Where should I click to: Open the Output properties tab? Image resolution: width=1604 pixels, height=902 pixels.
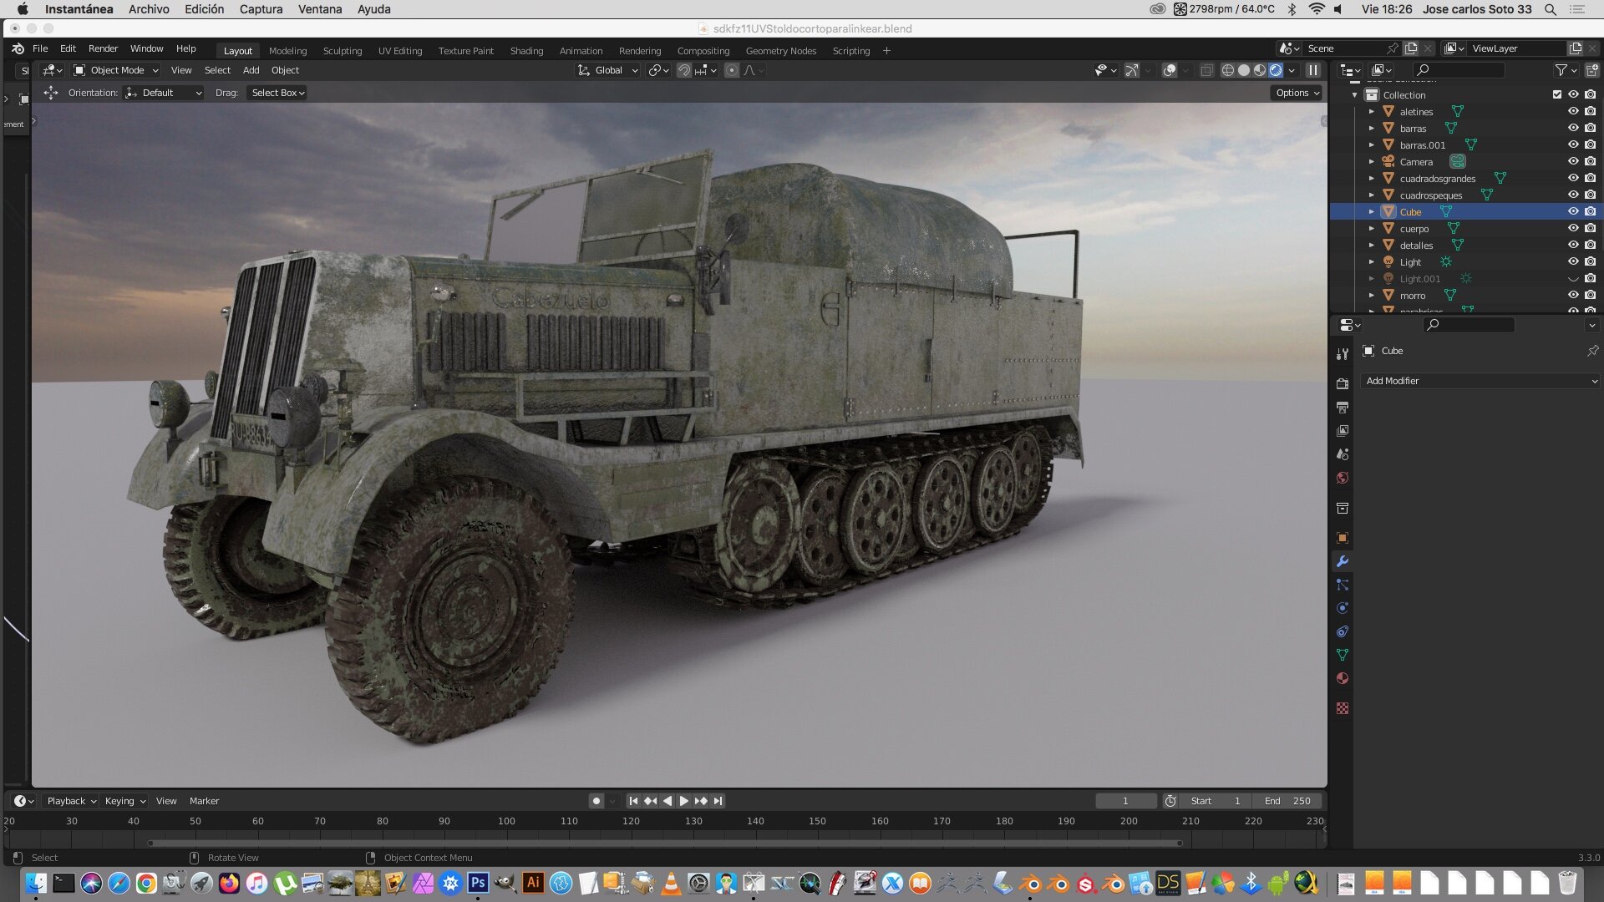pyautogui.click(x=1343, y=408)
